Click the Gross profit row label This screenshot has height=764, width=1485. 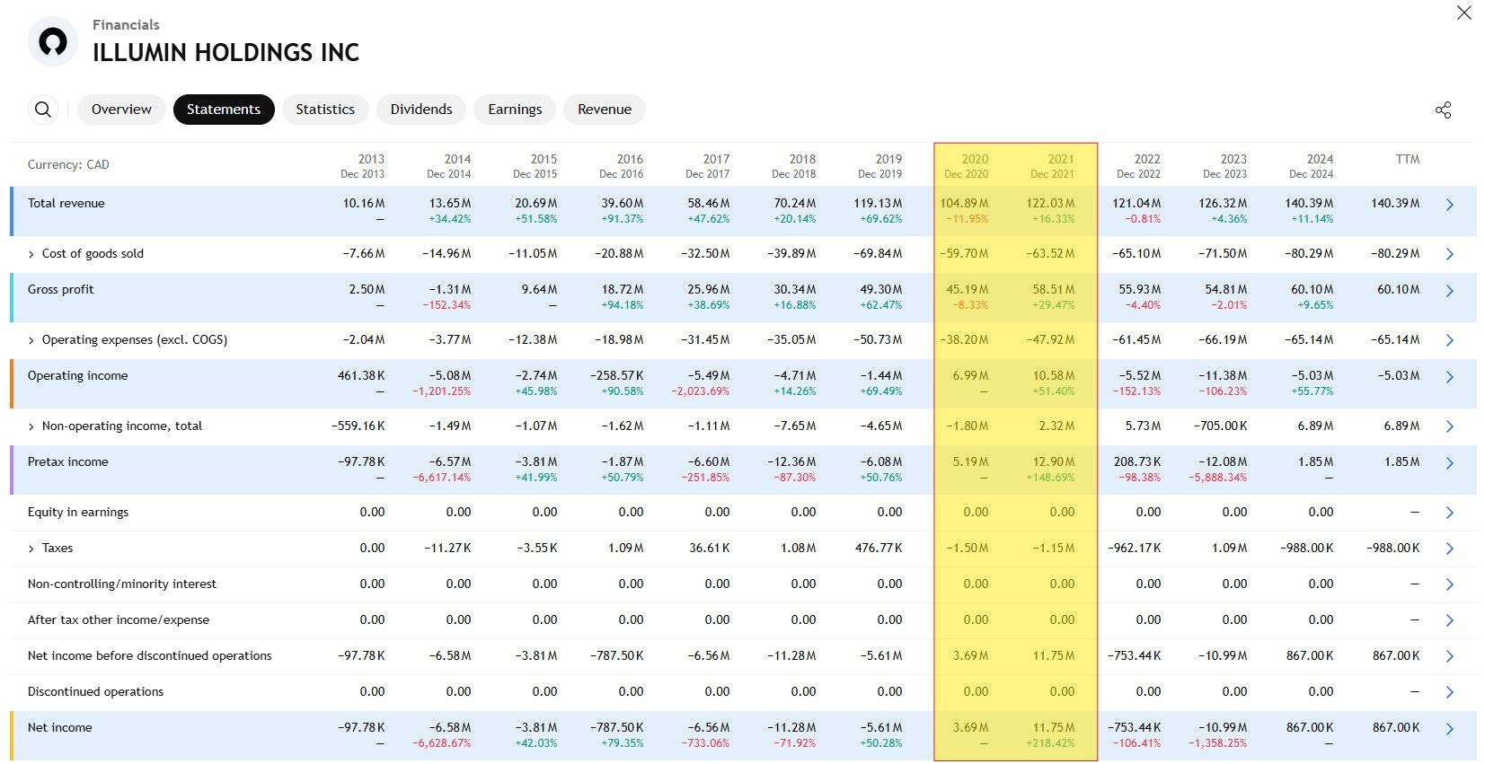[x=61, y=289]
